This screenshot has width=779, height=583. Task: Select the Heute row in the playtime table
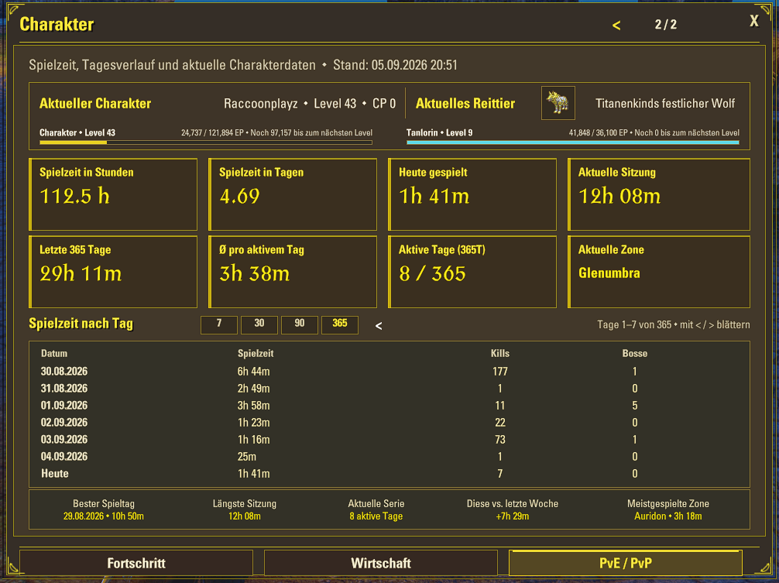click(389, 474)
